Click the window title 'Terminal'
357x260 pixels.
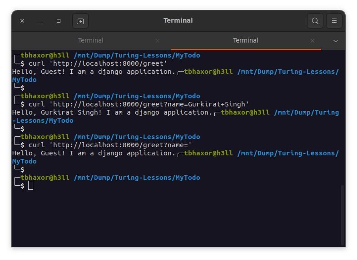(x=178, y=20)
